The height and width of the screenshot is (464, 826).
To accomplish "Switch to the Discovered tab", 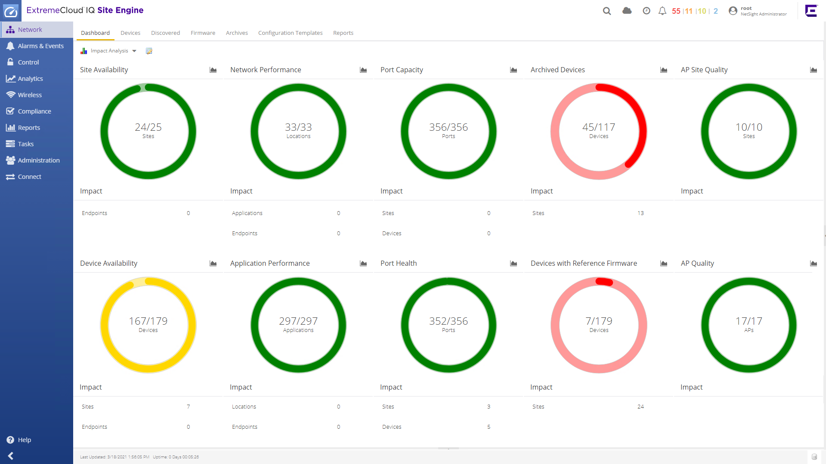I will pos(165,33).
